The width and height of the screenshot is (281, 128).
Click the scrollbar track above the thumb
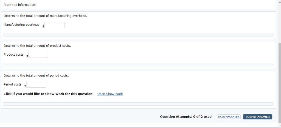click(x=279, y=22)
